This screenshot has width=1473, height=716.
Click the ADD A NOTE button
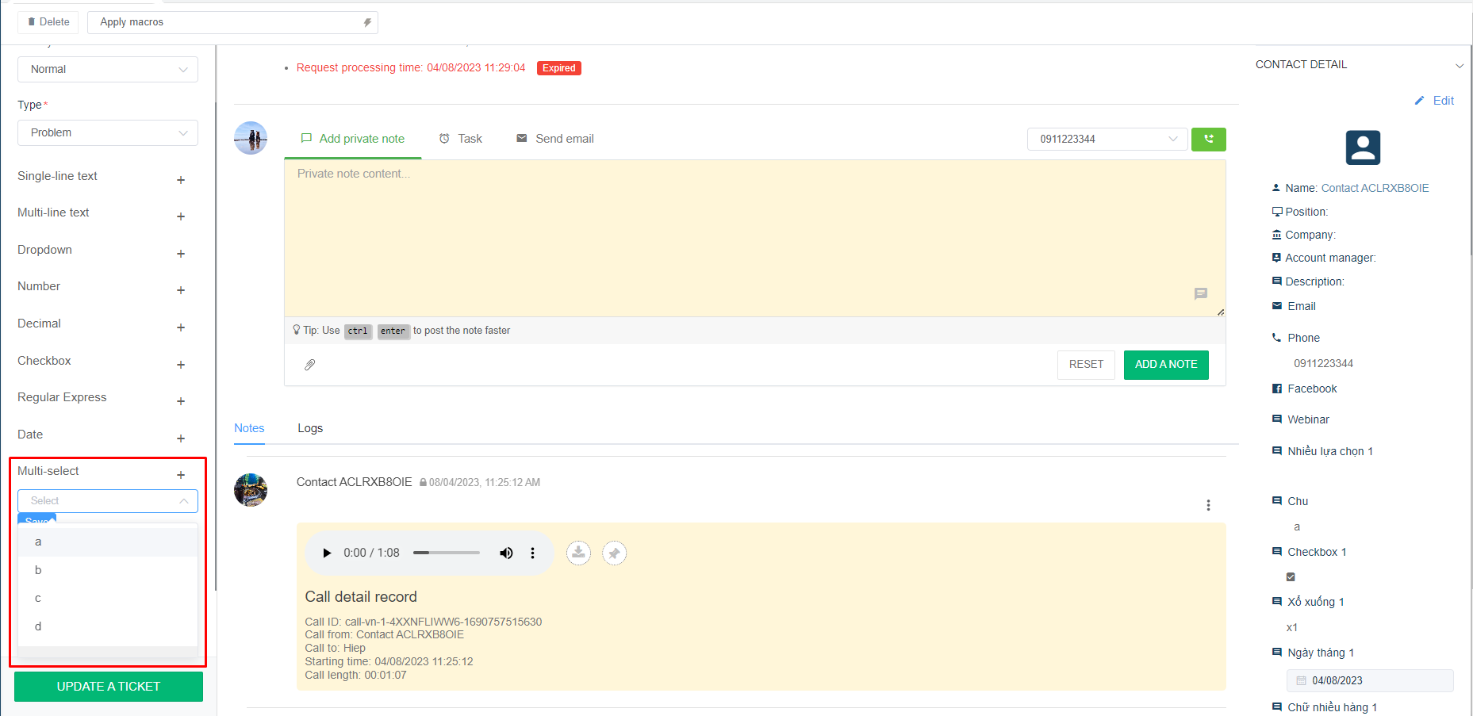[x=1165, y=365]
